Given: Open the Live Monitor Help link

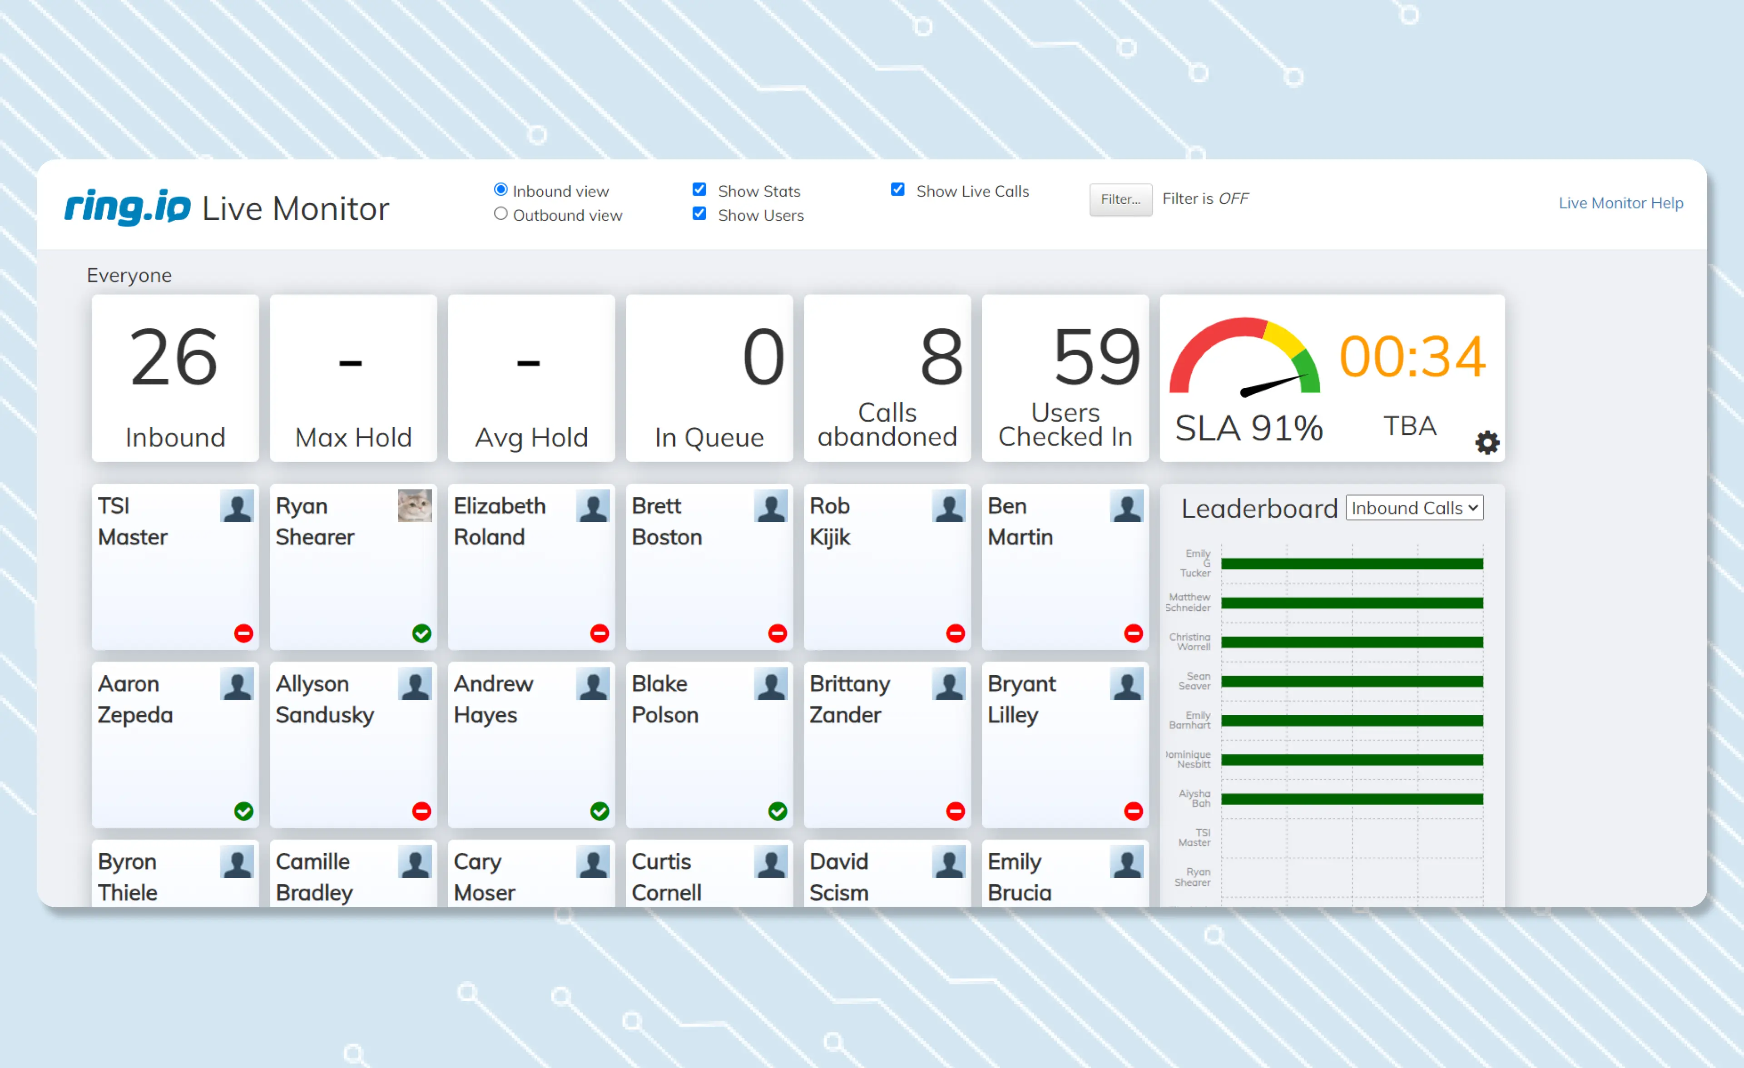Looking at the screenshot, I should [1621, 203].
